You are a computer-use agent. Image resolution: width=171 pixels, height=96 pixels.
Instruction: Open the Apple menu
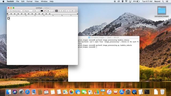[x=3, y=1]
